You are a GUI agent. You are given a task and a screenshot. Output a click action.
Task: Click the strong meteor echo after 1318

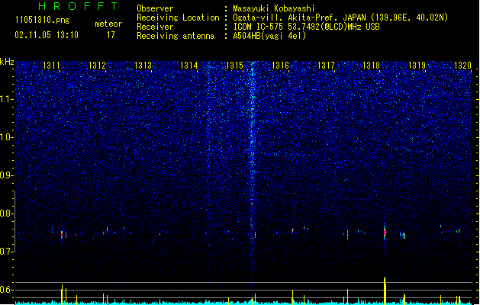[x=385, y=233]
